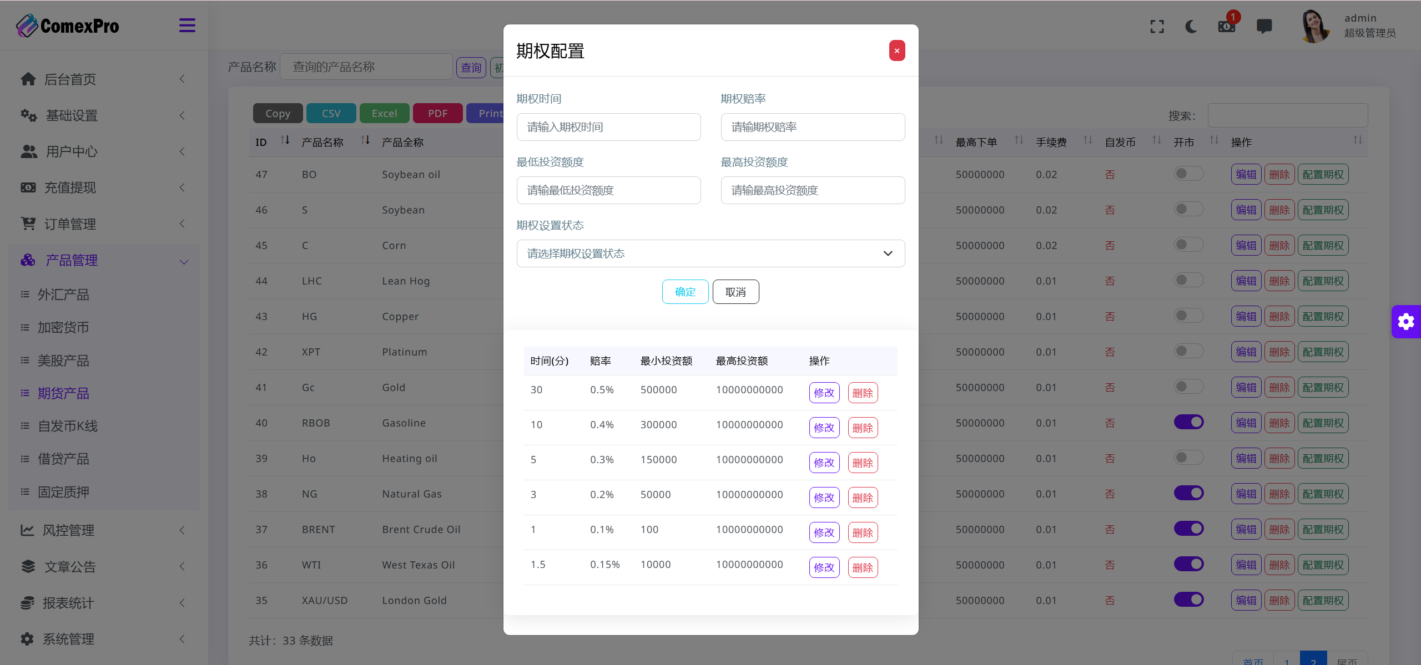
Task: Click 修改 for the 30 minute option row
Action: click(x=824, y=393)
